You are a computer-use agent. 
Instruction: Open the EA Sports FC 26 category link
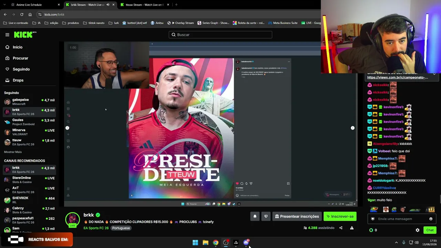[96, 228]
